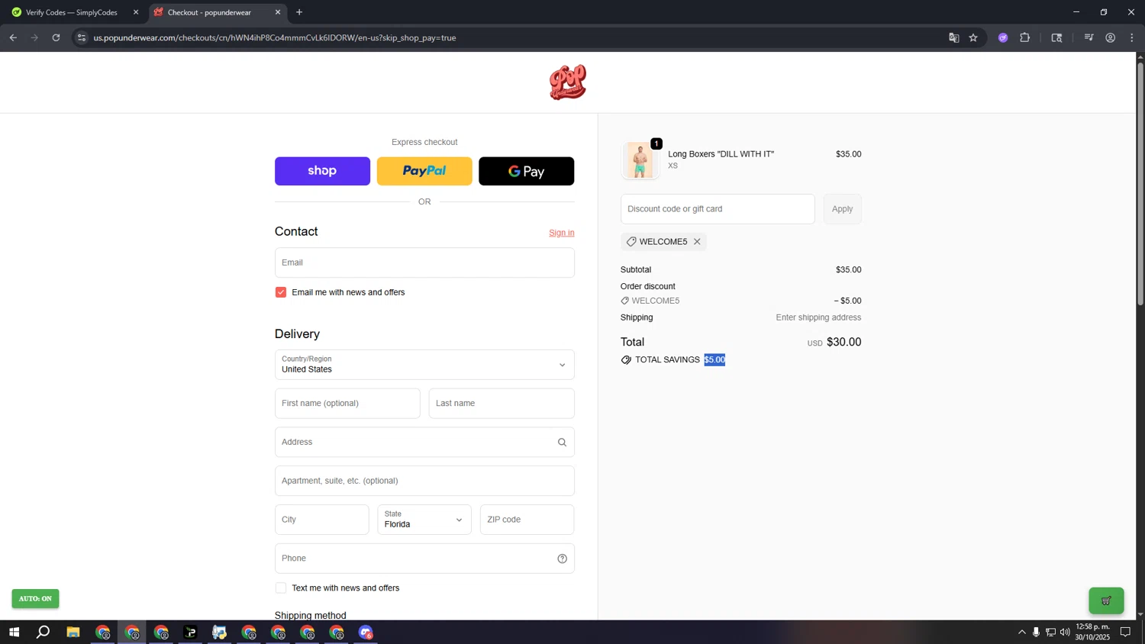Click the City input field

point(322,520)
